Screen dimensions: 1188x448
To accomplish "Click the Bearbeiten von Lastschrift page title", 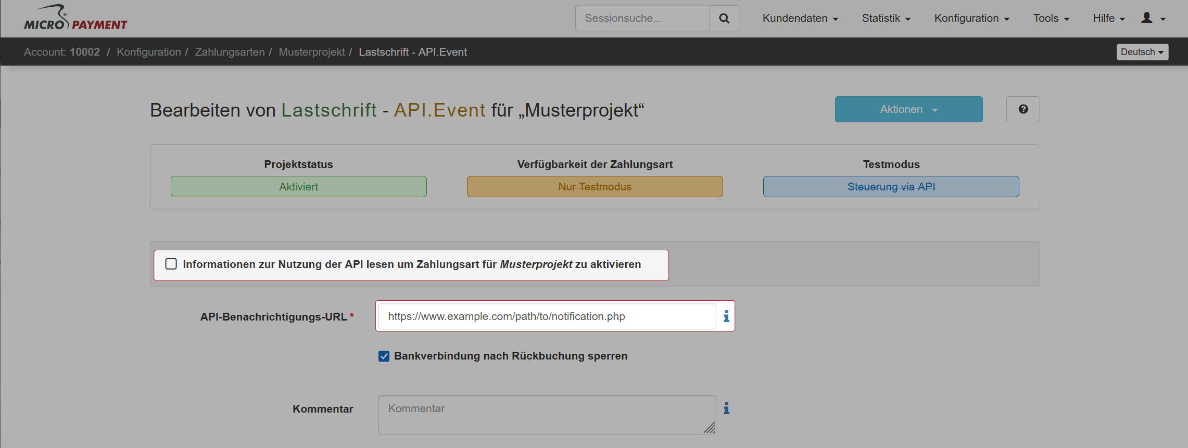I will (x=397, y=110).
